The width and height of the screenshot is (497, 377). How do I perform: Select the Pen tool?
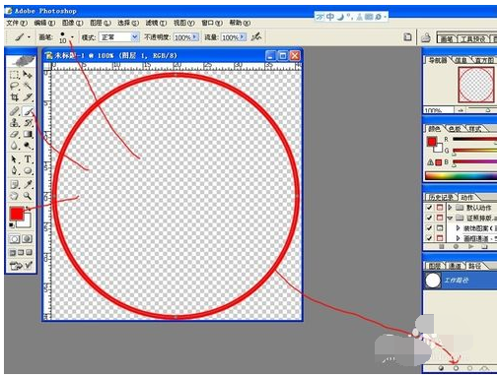click(14, 170)
